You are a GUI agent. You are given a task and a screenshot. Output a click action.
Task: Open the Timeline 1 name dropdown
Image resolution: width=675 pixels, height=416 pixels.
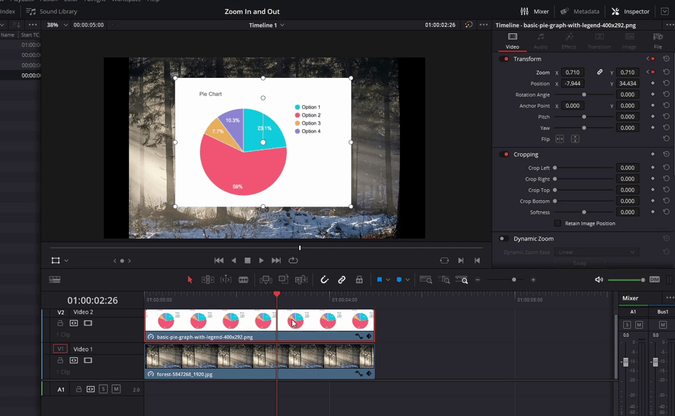(x=267, y=25)
